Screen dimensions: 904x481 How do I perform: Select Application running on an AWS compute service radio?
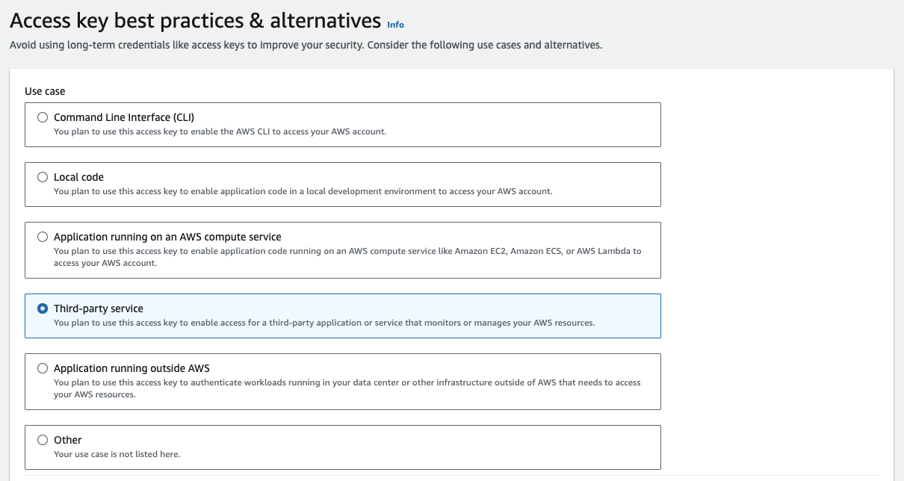(43, 237)
